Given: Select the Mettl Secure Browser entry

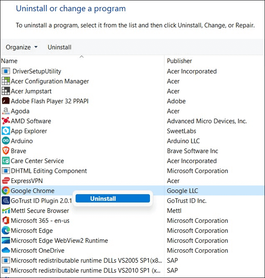Looking at the screenshot, I should click(40, 211).
